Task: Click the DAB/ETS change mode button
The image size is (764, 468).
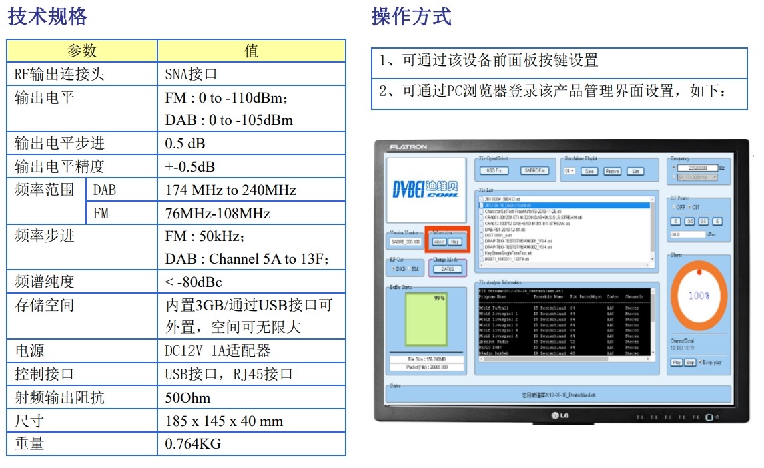Action: 447,269
